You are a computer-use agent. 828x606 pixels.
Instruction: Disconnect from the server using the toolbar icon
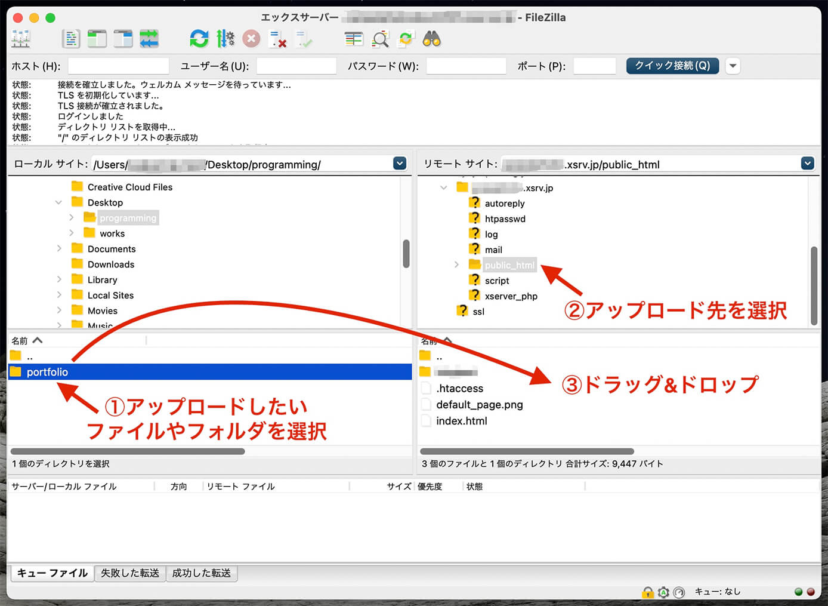(278, 39)
